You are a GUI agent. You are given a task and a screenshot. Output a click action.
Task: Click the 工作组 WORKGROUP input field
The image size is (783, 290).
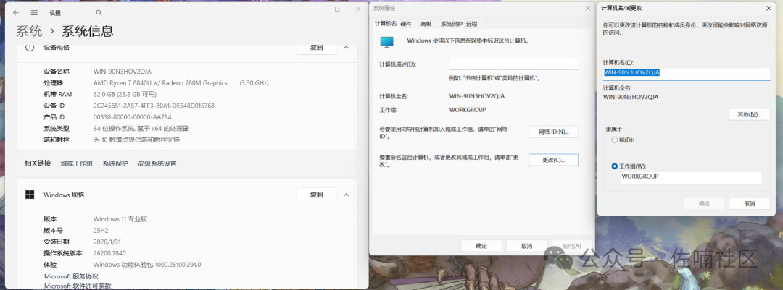click(x=691, y=177)
